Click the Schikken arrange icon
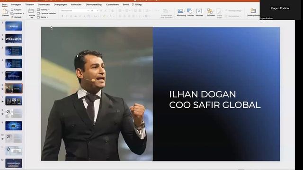Screen dimensions: 303x170 pos(210,11)
